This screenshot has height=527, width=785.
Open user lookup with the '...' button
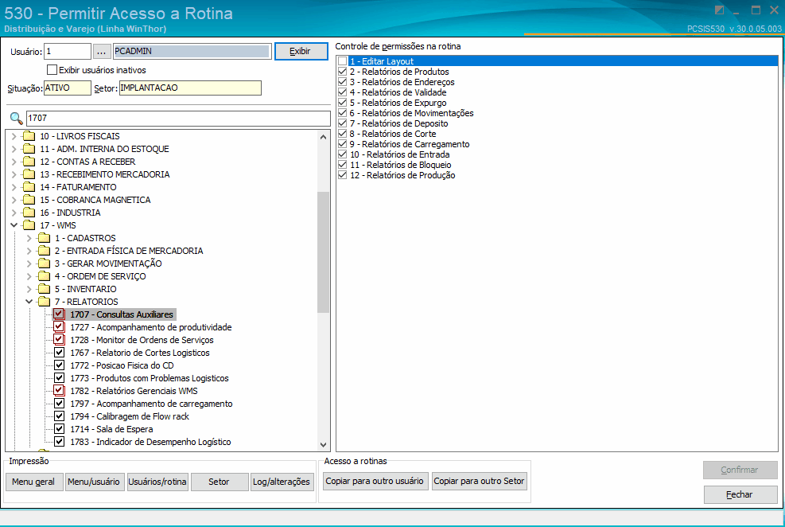[102, 51]
